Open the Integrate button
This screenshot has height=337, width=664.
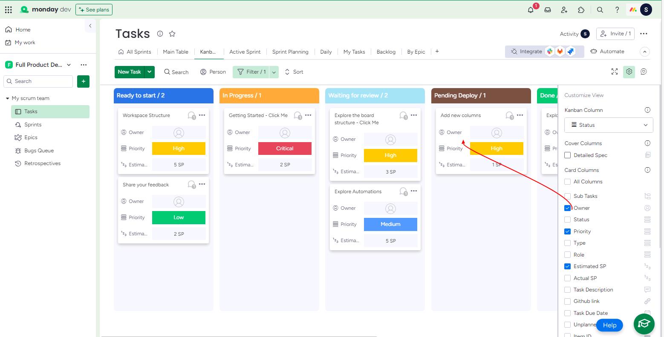(545, 51)
